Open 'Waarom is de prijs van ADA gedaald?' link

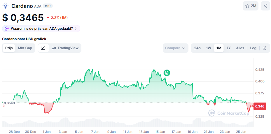[41, 29]
